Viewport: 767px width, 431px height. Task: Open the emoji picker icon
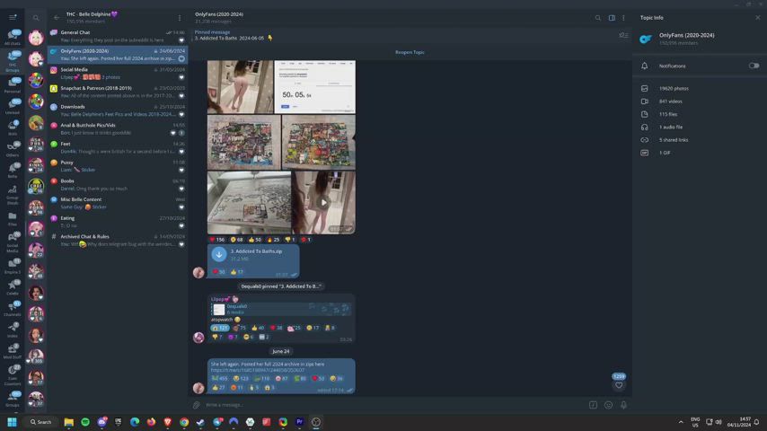point(609,405)
